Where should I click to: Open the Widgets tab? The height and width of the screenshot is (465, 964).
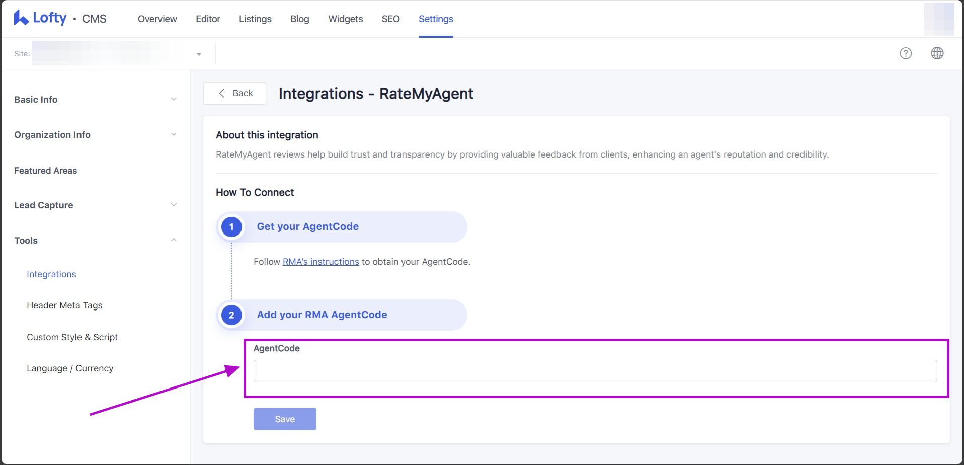click(x=345, y=19)
